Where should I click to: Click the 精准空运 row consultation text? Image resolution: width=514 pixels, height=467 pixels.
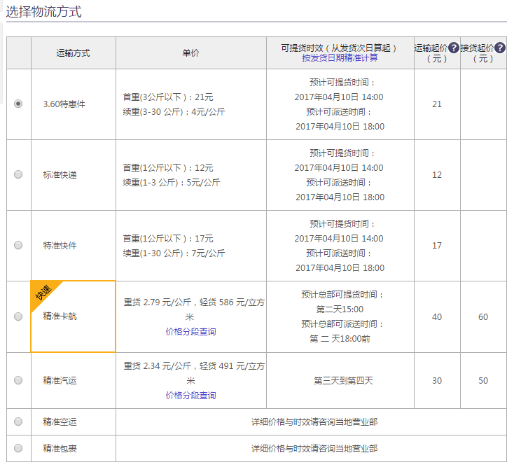click(314, 421)
